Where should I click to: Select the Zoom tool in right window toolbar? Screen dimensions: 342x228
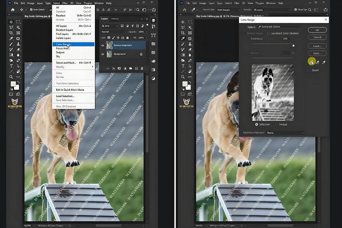183,77
